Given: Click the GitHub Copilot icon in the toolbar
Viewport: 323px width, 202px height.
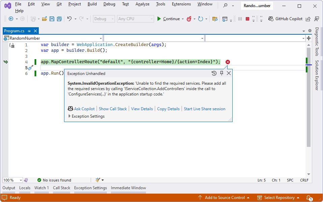Looking at the screenshot, I should (x=270, y=18).
